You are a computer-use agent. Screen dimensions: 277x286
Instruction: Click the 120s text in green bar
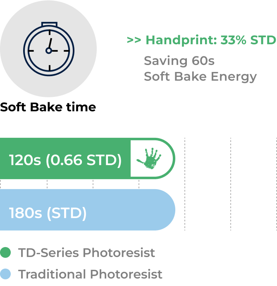coord(25,160)
